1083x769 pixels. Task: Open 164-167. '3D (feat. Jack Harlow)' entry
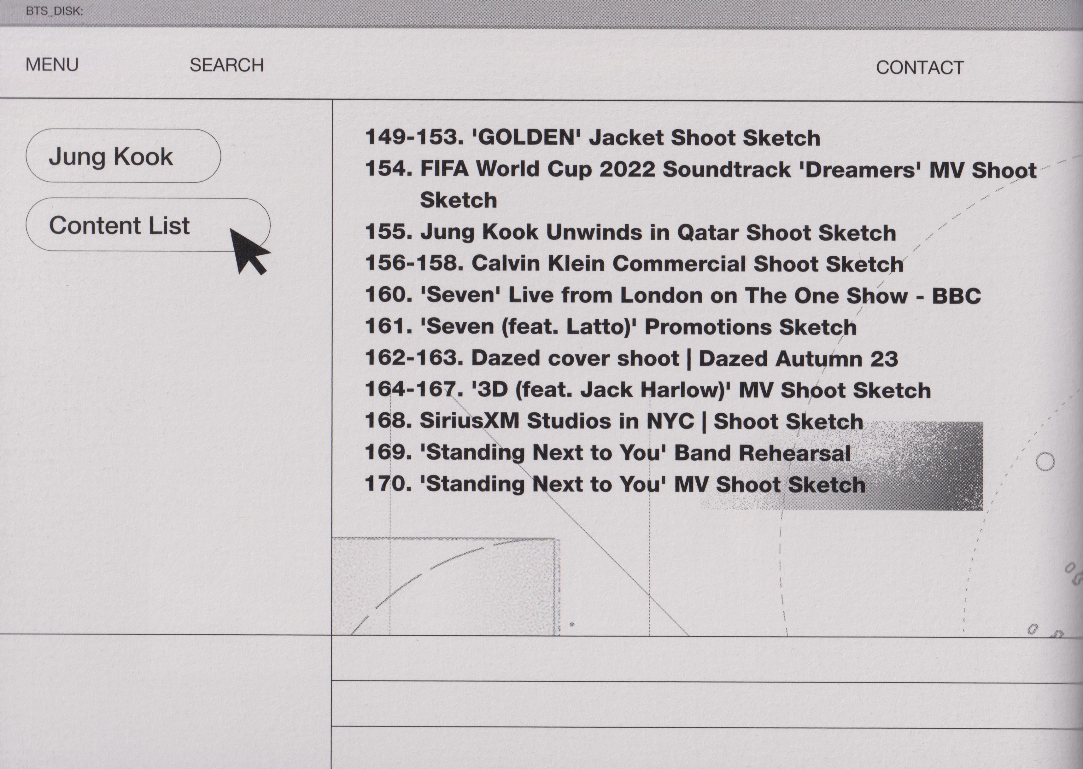648,390
